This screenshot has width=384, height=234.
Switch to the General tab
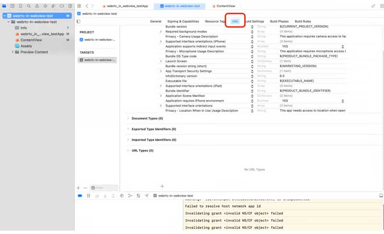click(x=156, y=21)
